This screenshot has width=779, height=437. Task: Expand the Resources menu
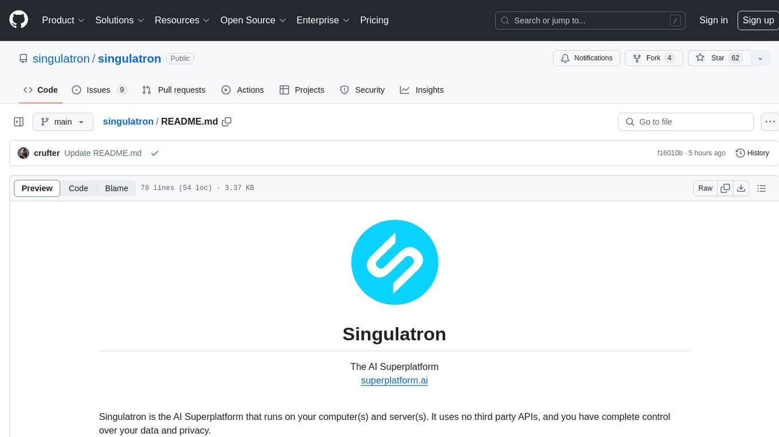coord(182,20)
